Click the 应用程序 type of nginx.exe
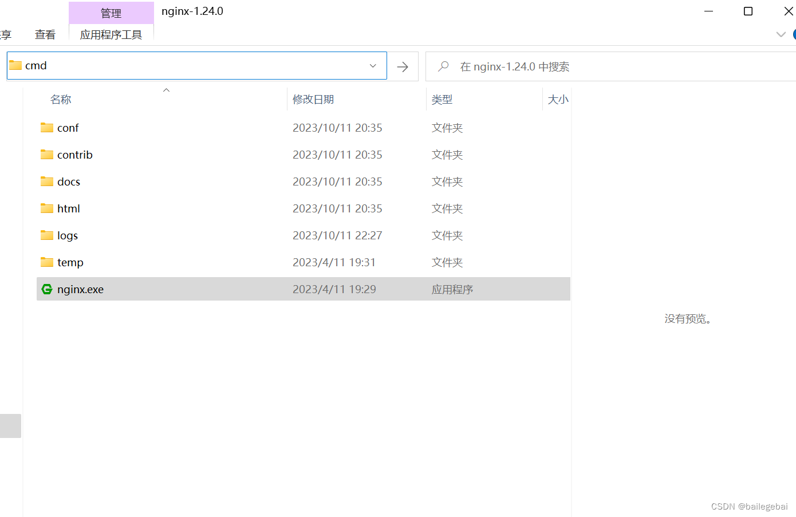 coord(452,289)
